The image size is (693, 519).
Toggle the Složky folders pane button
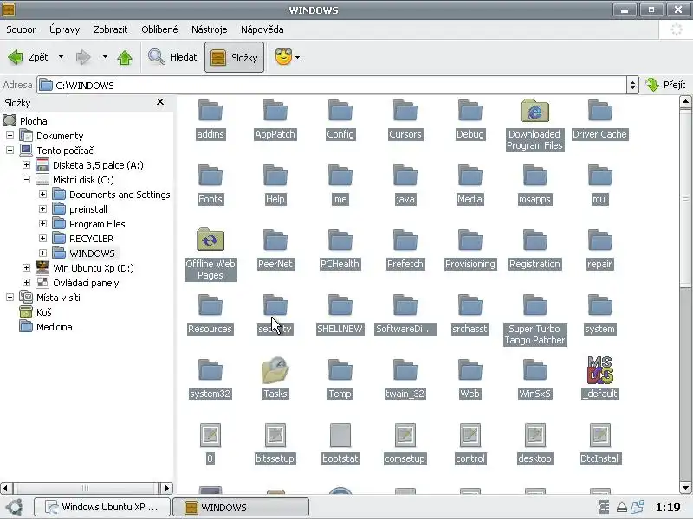coord(234,57)
